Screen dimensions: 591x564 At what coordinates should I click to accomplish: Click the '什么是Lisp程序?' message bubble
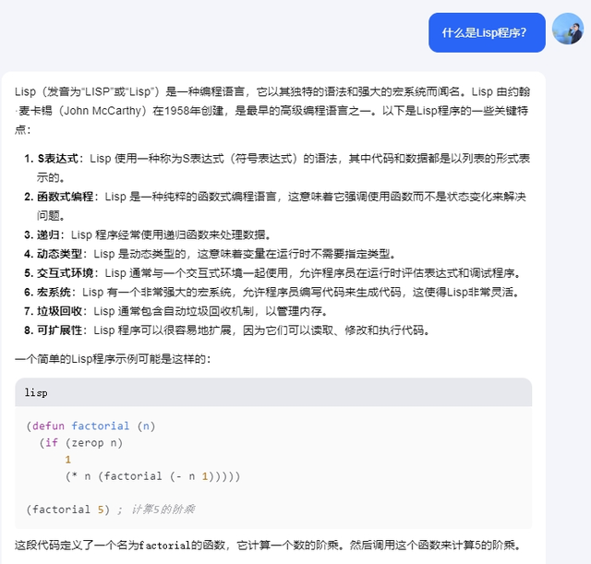tap(485, 32)
